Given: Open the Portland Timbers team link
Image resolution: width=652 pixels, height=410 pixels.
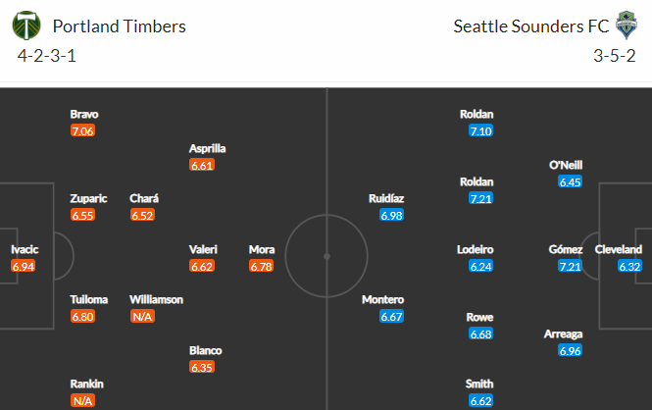Looking at the screenshot, I should click(121, 26).
